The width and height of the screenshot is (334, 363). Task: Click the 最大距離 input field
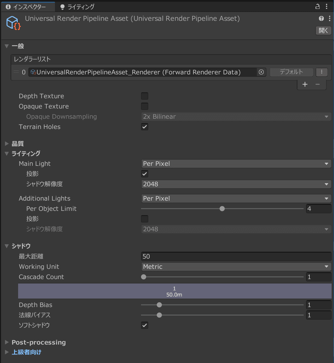tap(236, 256)
